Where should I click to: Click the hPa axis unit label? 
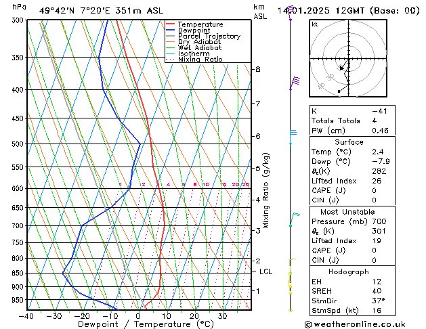[x=19, y=7]
